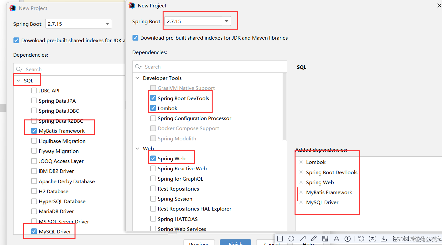
Task: Open Spring Boot version dropdown in front window
Action: (197, 21)
